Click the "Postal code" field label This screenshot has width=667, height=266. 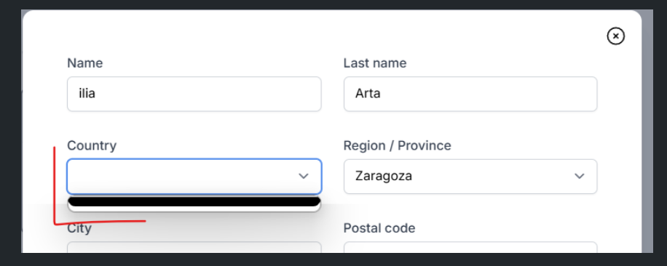pos(379,228)
